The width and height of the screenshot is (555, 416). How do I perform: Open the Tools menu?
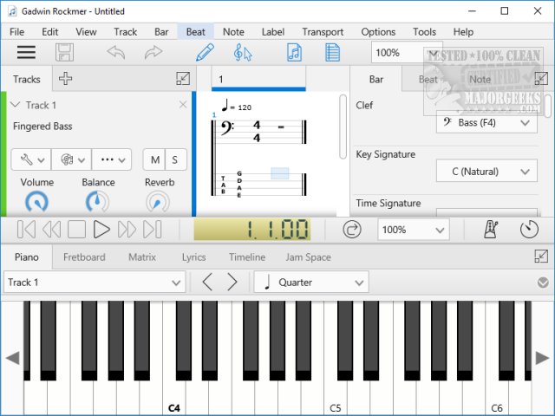(x=424, y=32)
